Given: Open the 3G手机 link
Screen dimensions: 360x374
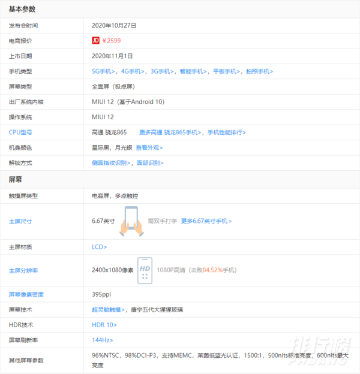Looking at the screenshot, I should [x=162, y=71].
